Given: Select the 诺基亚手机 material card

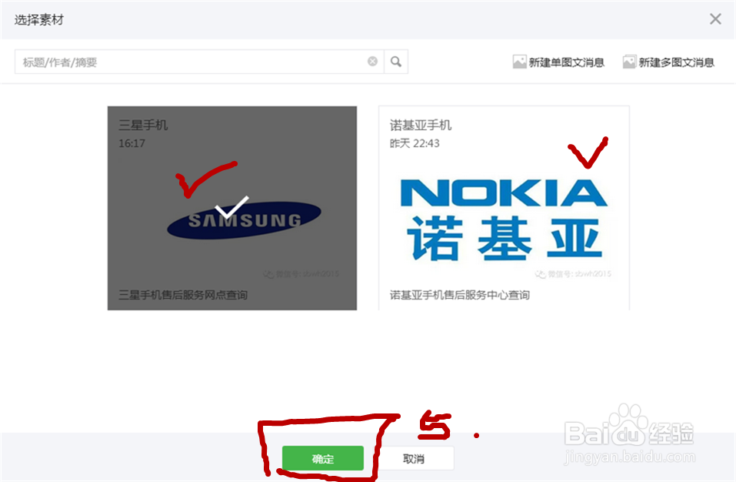Looking at the screenshot, I should [x=504, y=208].
